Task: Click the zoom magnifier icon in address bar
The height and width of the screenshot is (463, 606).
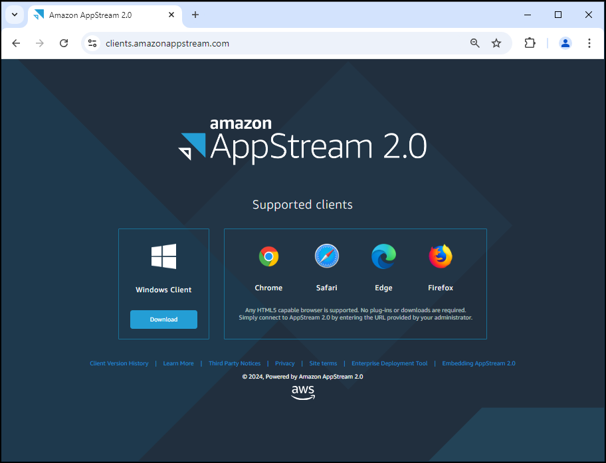Action: click(x=475, y=43)
